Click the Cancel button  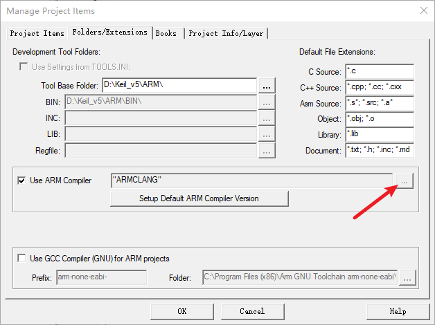252,311
